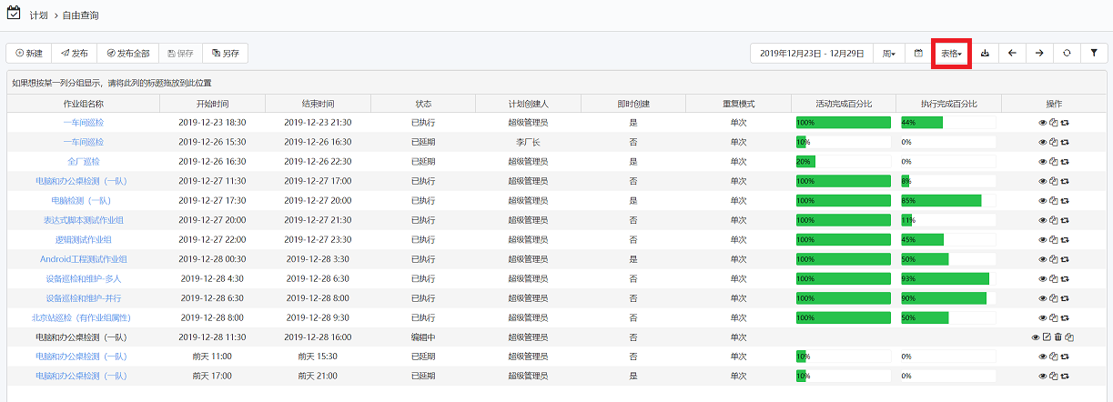Click the date range 2019年12月23日 - 12月29日
1113x402 pixels.
[x=811, y=54]
